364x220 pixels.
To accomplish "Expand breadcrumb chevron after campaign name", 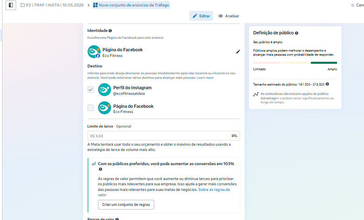I will (88, 5).
